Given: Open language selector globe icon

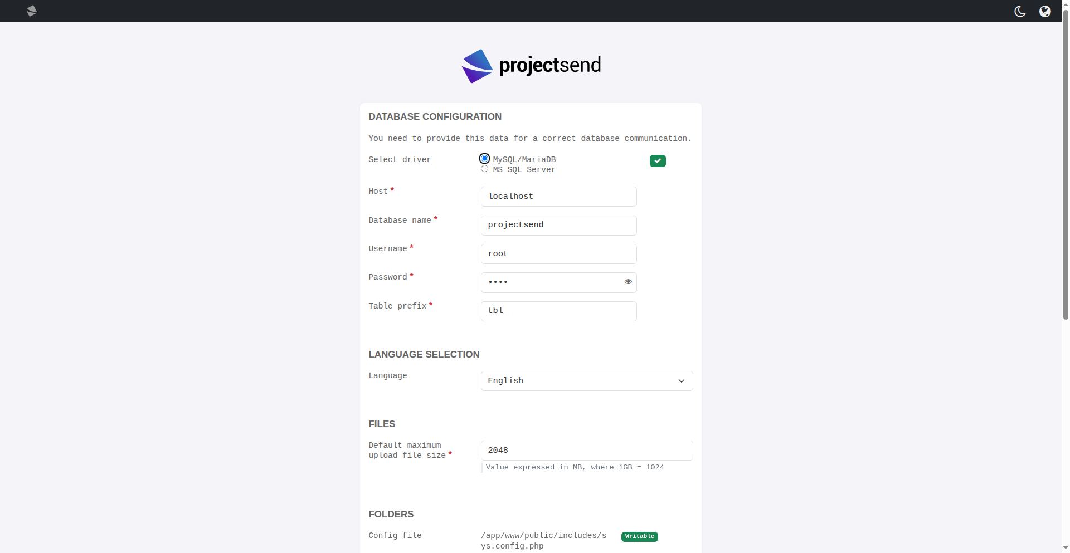Looking at the screenshot, I should [1045, 11].
